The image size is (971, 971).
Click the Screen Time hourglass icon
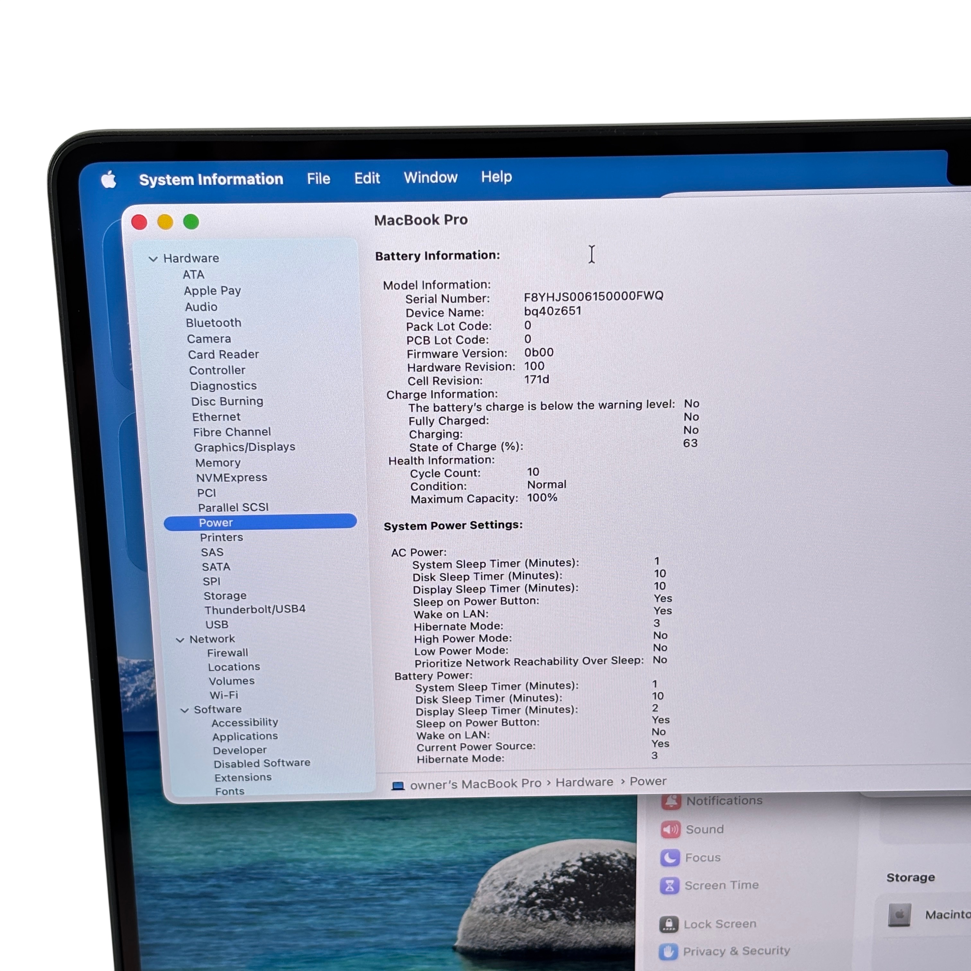(x=669, y=886)
